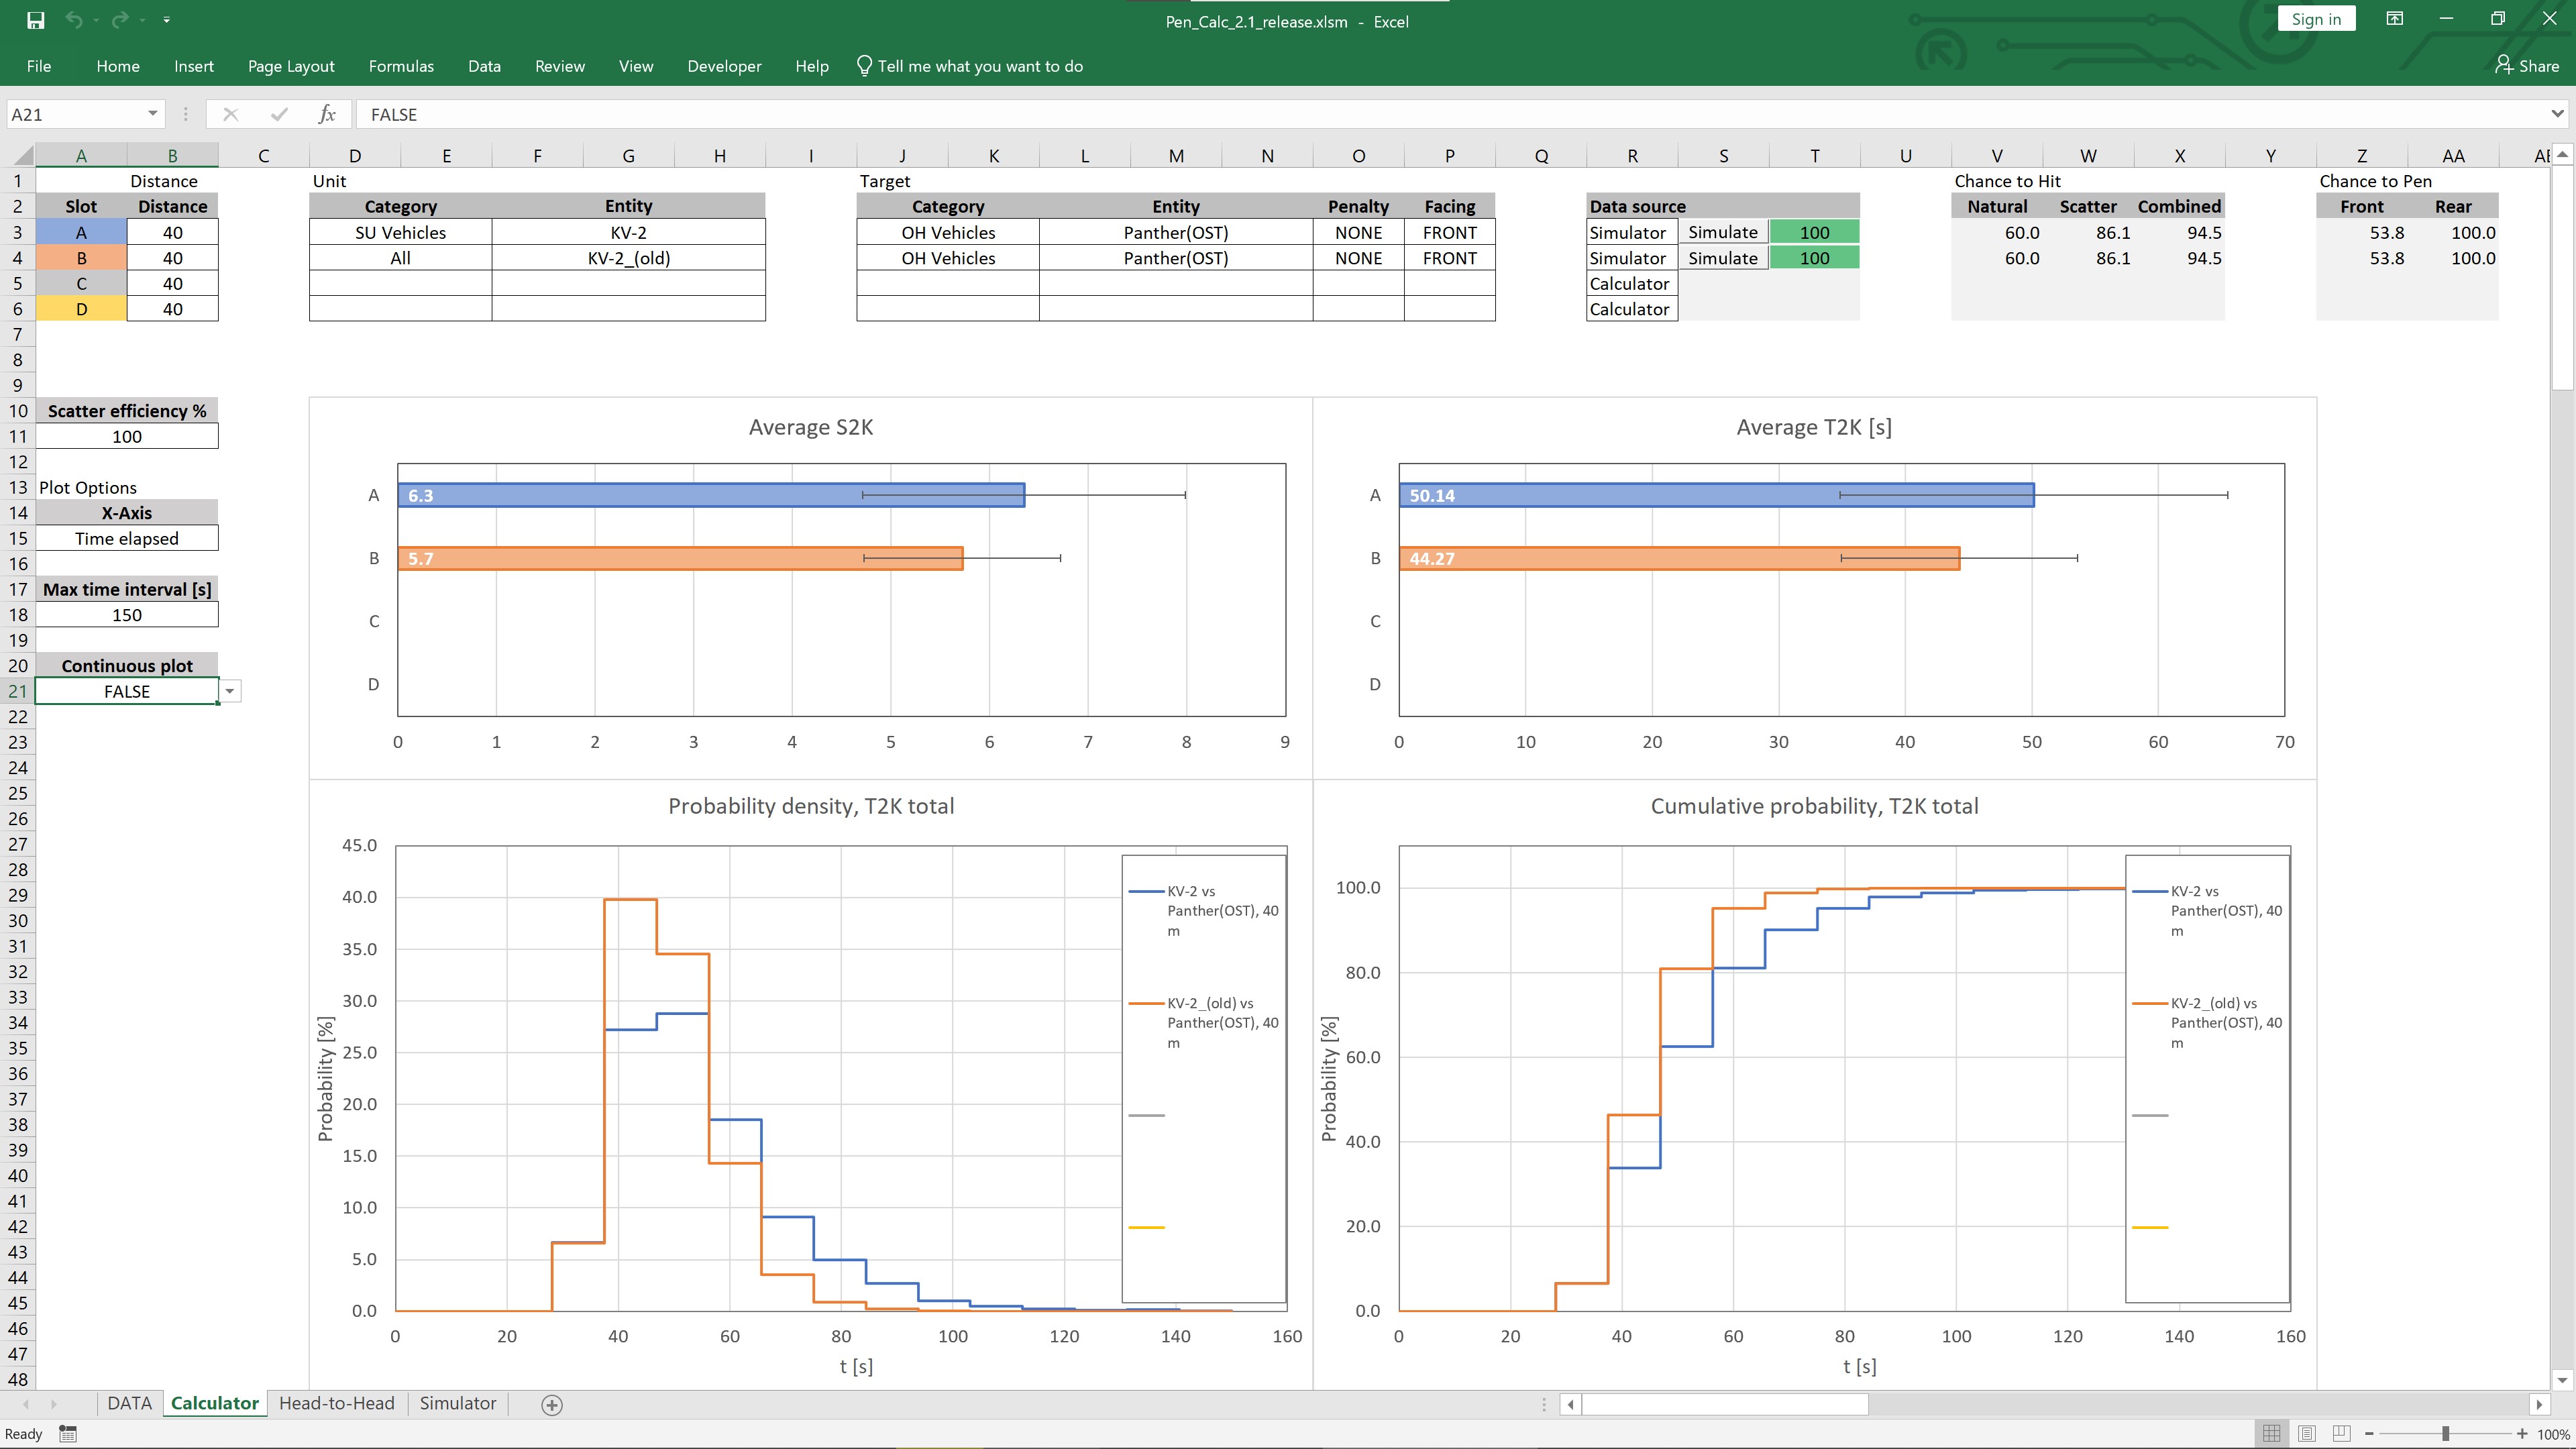Click the Save icon in title bar

(35, 20)
